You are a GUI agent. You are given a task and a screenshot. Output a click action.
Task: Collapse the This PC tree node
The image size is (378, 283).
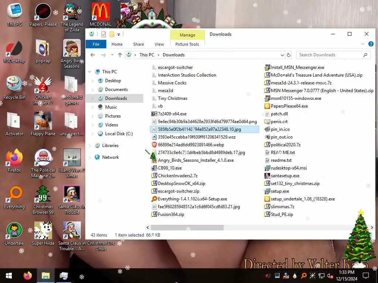[x=90, y=72]
